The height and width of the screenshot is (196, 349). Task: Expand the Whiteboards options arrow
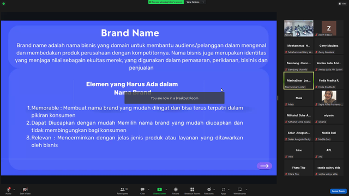(246, 189)
